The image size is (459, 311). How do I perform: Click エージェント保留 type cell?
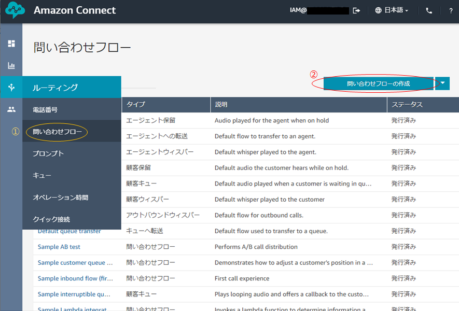(150, 120)
